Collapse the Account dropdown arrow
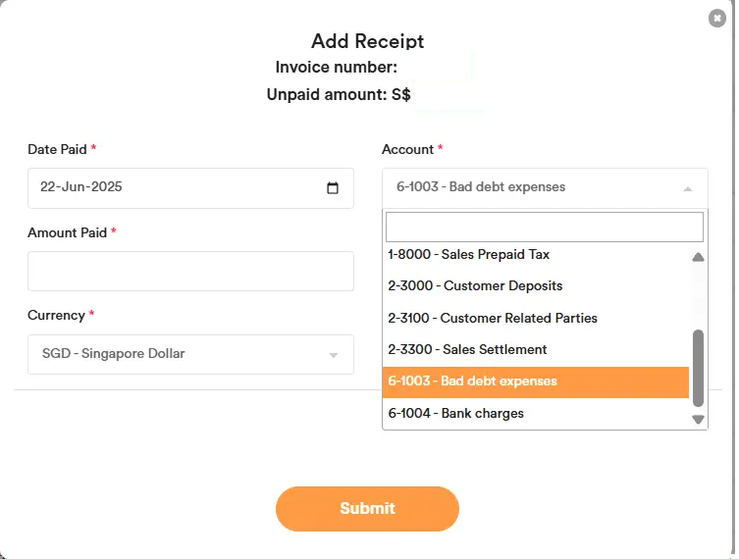Viewport: 739px width, 559px height. (x=688, y=188)
